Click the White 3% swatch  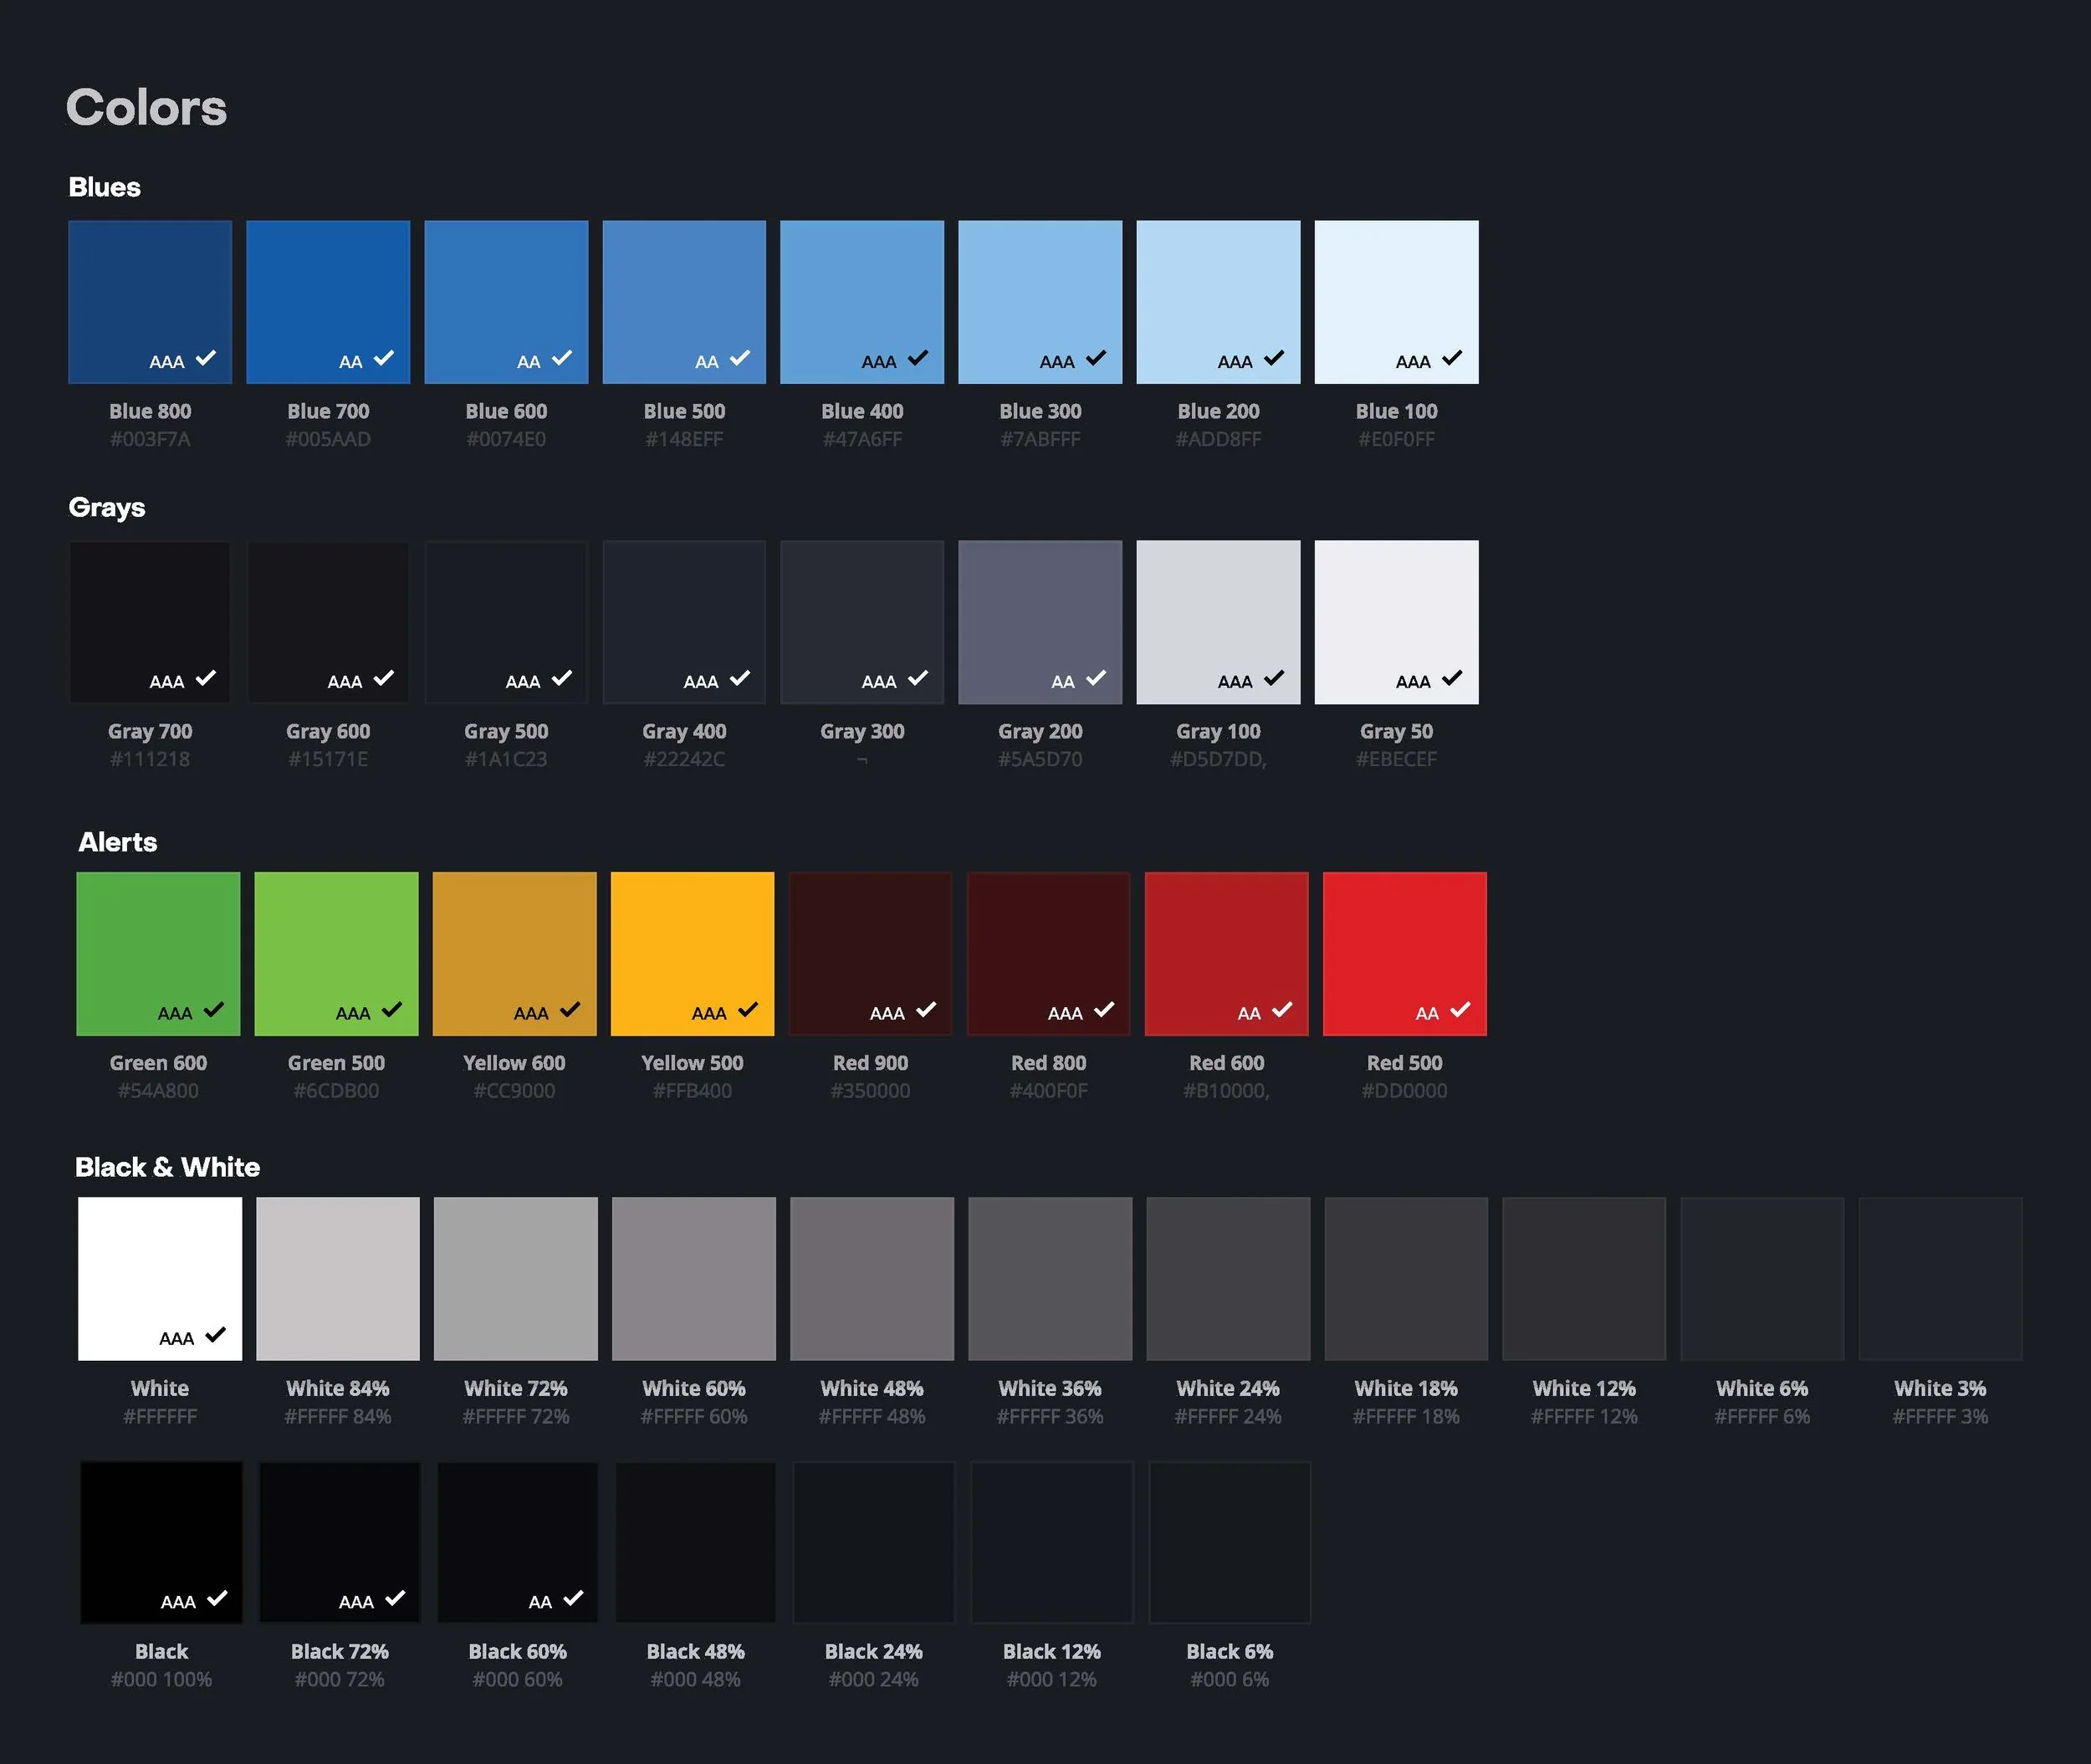pos(1940,1278)
